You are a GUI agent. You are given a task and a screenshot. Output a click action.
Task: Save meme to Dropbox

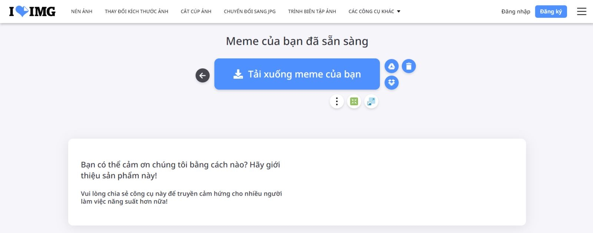click(391, 82)
